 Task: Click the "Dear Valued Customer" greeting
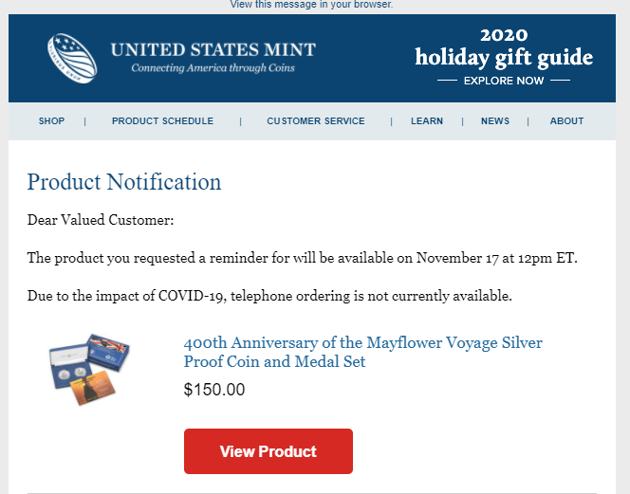[101, 221]
